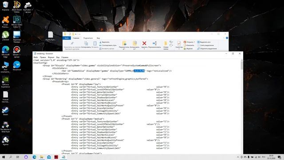The width and height of the screenshot is (284, 160).
Task: Launch Steam from the desktop
Action: tap(5, 111)
